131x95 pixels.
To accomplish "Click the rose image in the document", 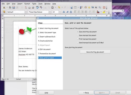I will 28,31.
